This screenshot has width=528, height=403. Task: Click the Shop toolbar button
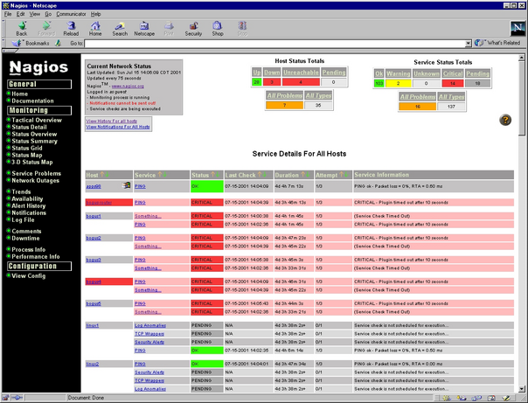pyautogui.click(x=218, y=28)
